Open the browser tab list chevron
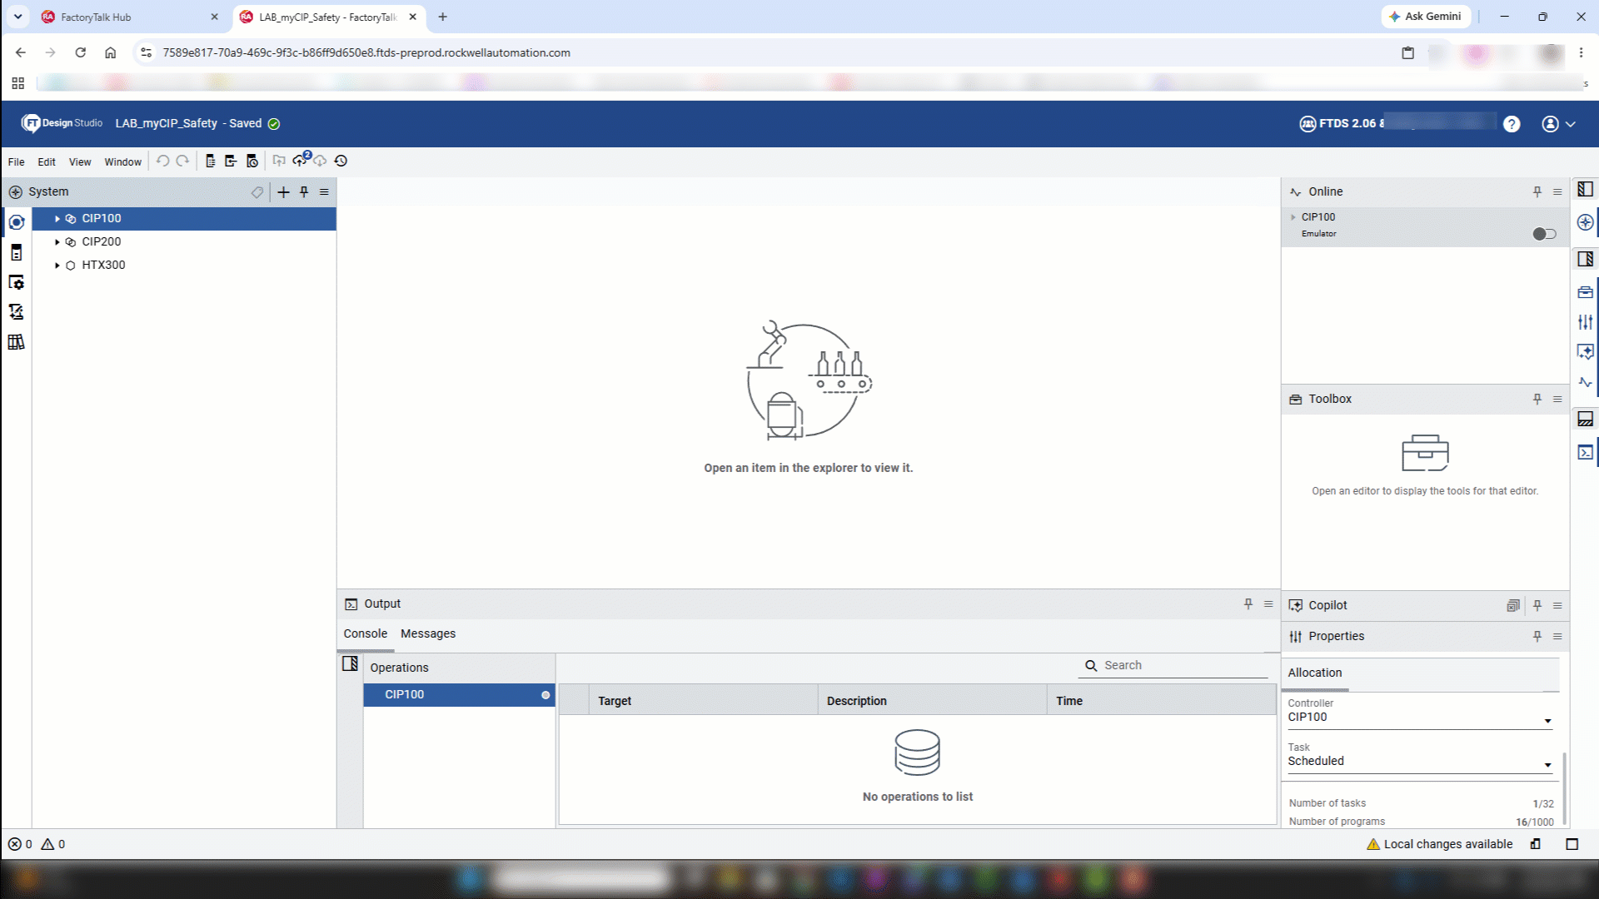Image resolution: width=1599 pixels, height=899 pixels. (x=17, y=17)
